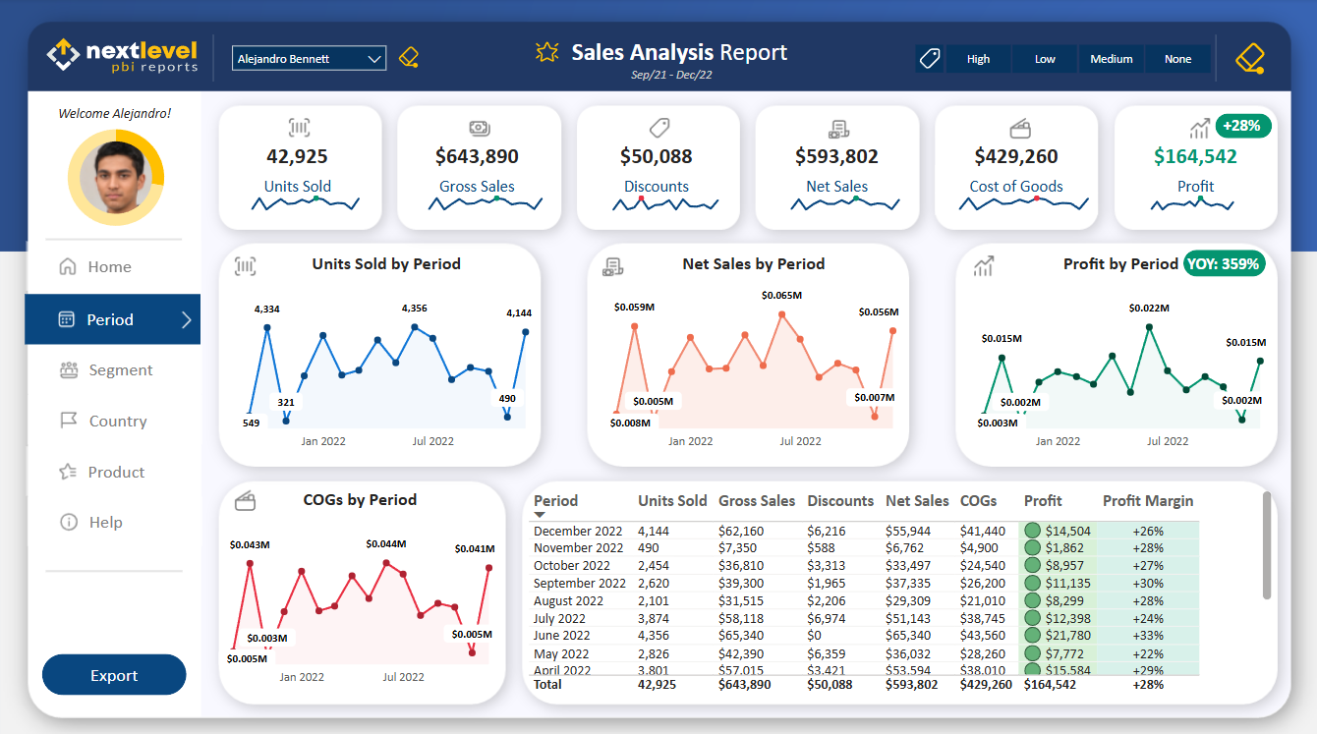This screenshot has width=1317, height=734.
Task: Click the eraser icon to clear priority filters
Action: click(1250, 58)
